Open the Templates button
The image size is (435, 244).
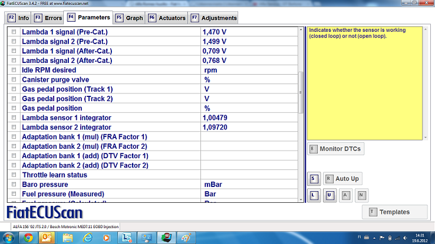point(394,212)
